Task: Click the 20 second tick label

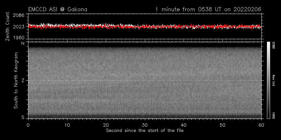Action: tap(106, 125)
